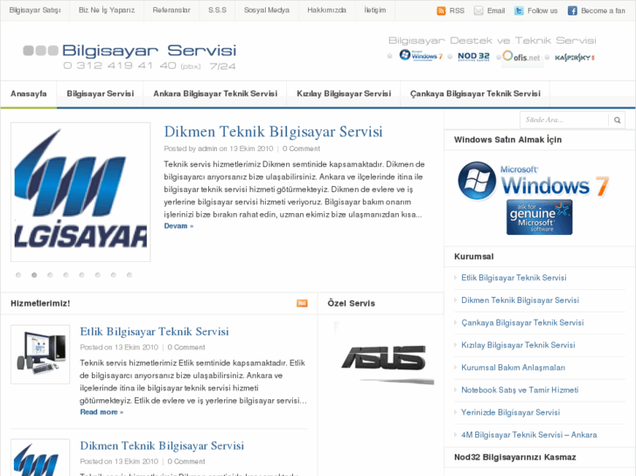Click the NOD 32 logo in header
Screen dimensions: 636x476
pos(473,57)
